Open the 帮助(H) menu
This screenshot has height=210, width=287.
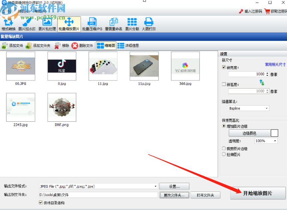click(40, 11)
